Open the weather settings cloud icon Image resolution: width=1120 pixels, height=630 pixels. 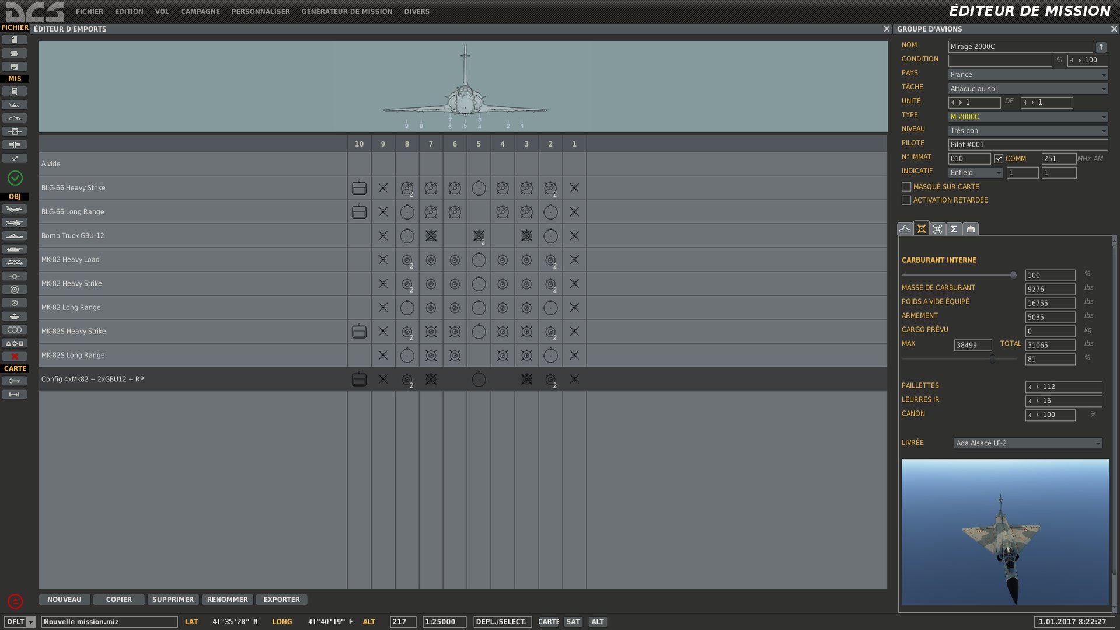(x=15, y=105)
